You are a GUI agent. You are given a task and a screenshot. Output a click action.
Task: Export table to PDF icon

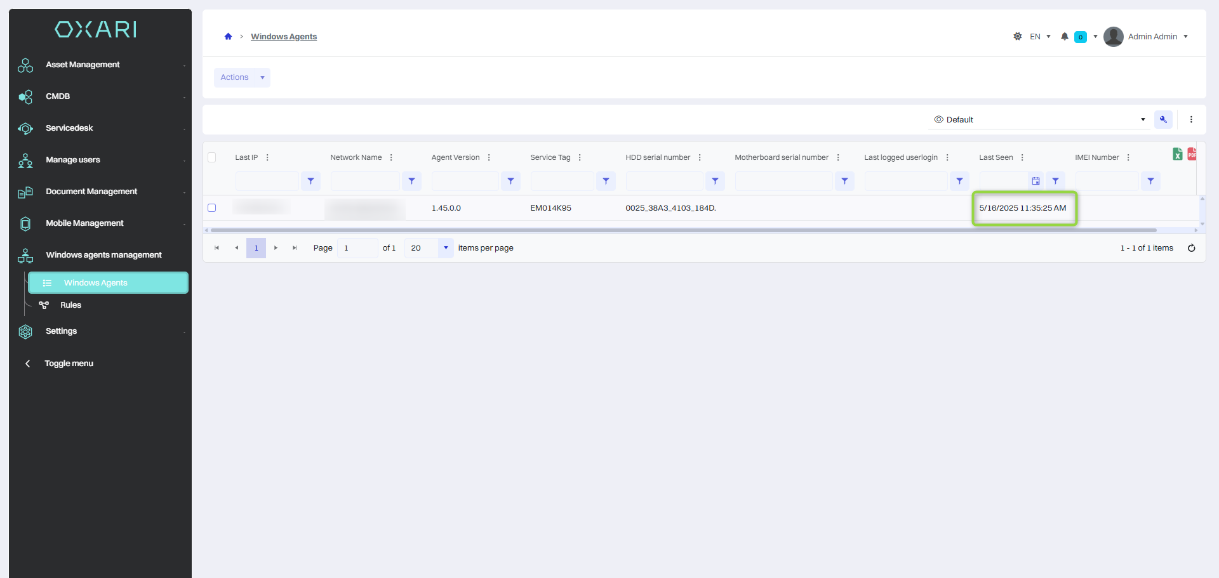click(x=1192, y=154)
